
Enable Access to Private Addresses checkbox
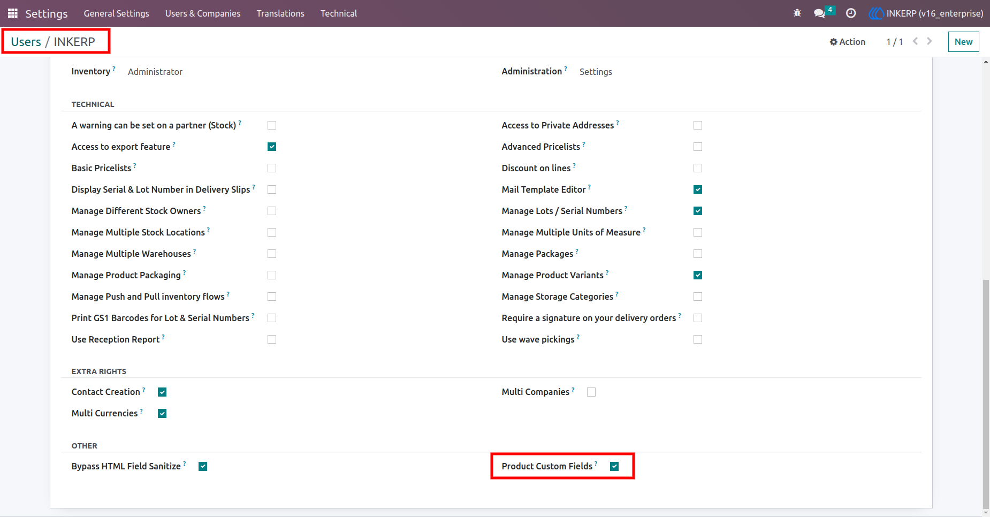(698, 125)
